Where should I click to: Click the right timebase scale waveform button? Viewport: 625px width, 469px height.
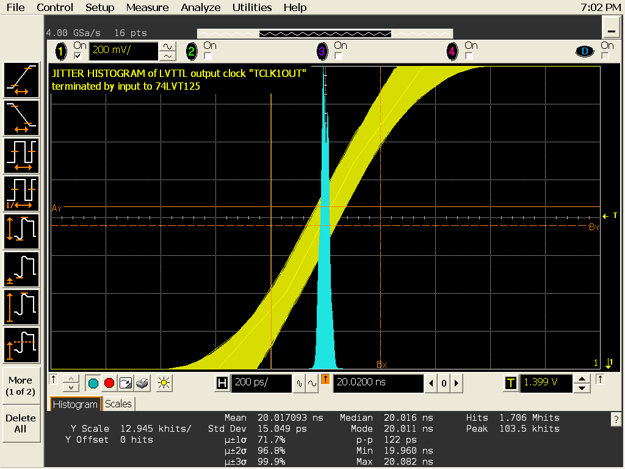tap(312, 384)
